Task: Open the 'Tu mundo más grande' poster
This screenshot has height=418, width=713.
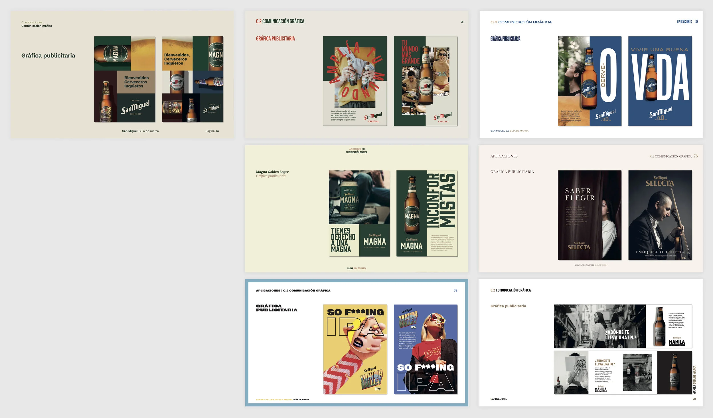Action: tap(426, 81)
